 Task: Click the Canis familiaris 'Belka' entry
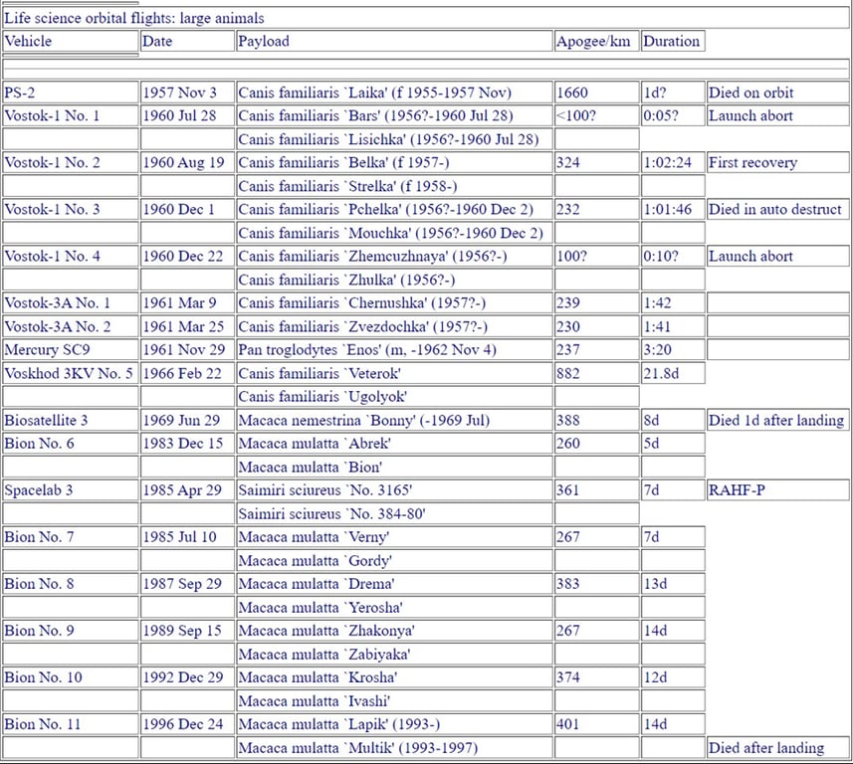[394, 162]
